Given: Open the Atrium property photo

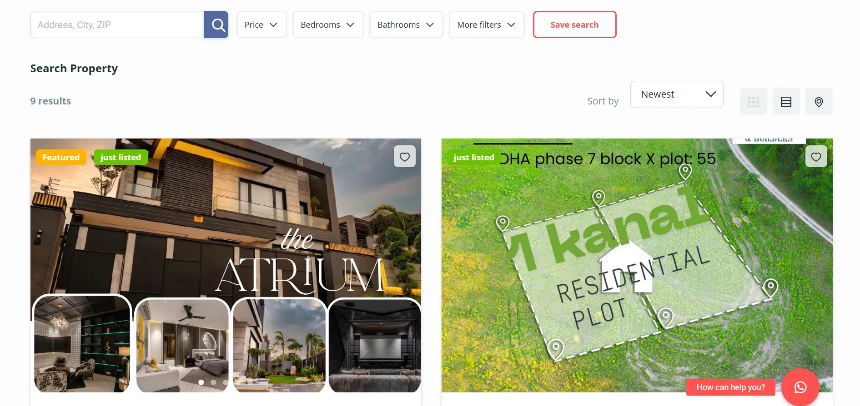Looking at the screenshot, I should (226, 265).
